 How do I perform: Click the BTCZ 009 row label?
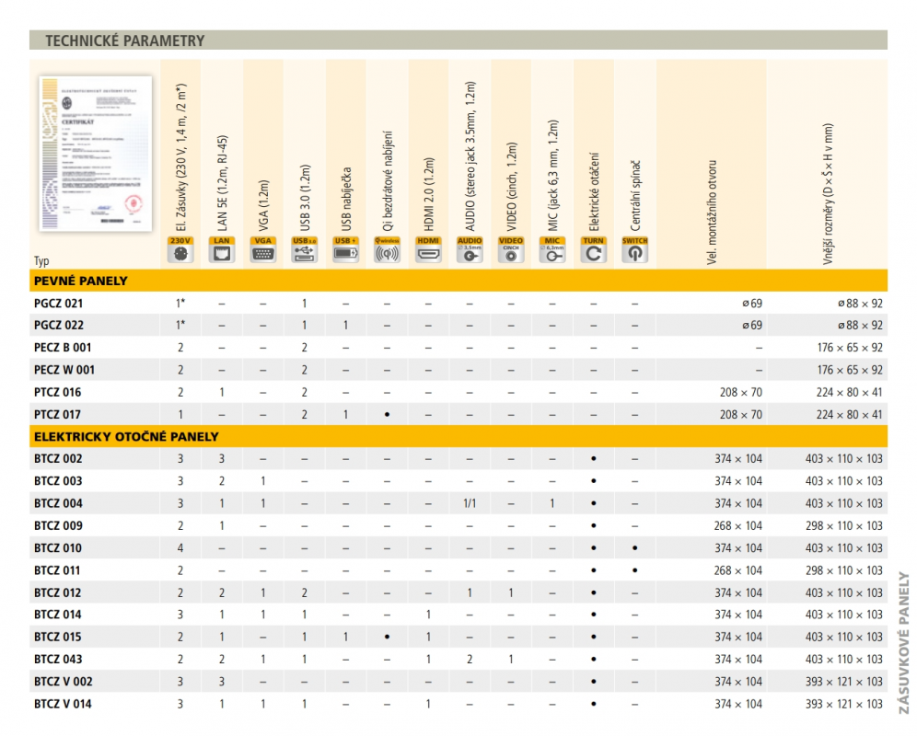pos(58,525)
